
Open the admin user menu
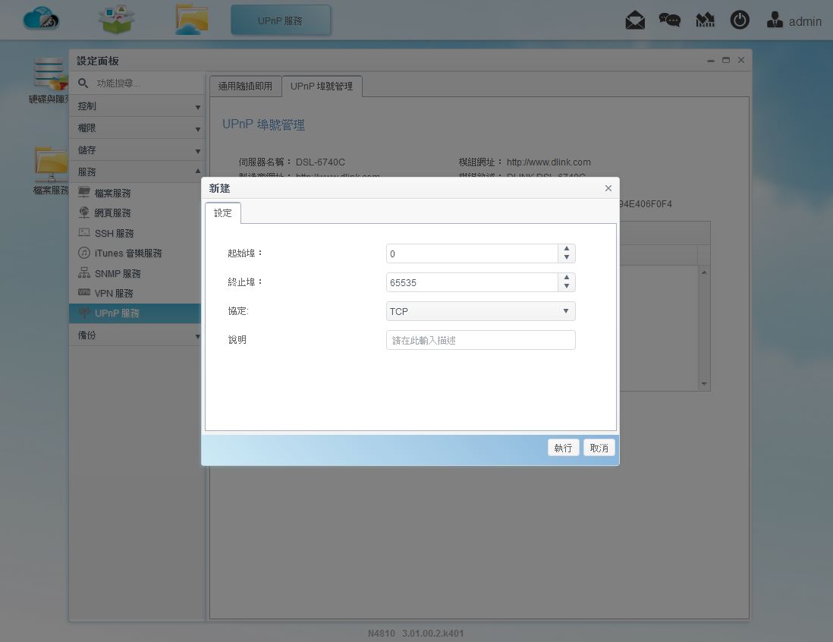coord(794,20)
